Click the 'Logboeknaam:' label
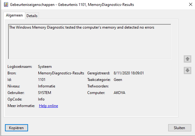The image size is (195, 136). [20, 67]
